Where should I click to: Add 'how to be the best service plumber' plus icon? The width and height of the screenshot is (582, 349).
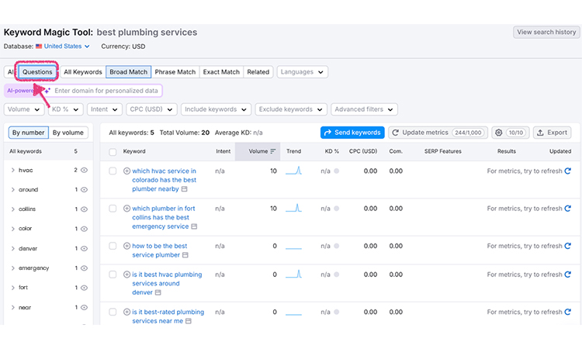126,246
